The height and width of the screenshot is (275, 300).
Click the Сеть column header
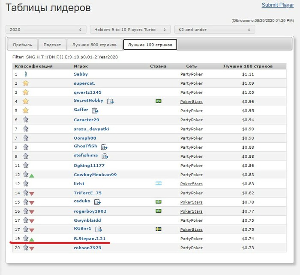[x=191, y=66]
